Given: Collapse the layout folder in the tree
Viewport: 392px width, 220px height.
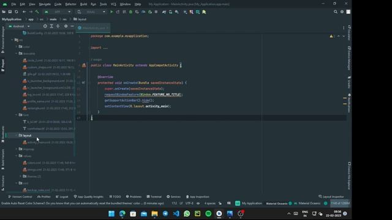Looking at the screenshot, I should coord(17,136).
